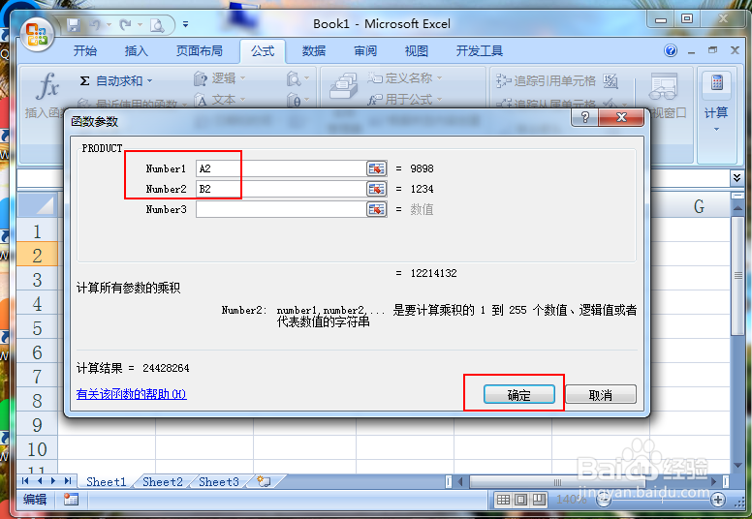Click the 取消 button
Image resolution: width=752 pixels, height=519 pixels.
[601, 395]
